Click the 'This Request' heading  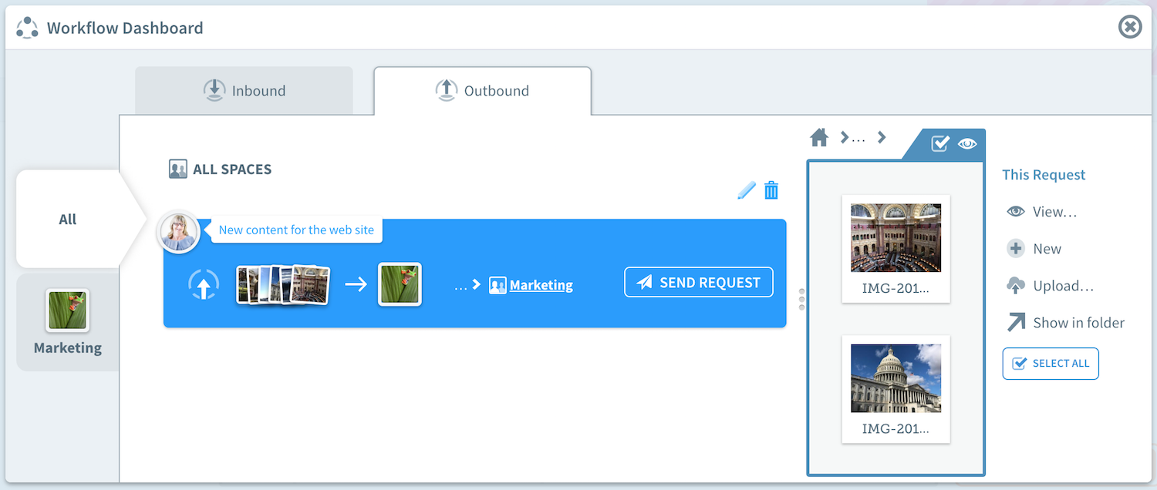pyautogui.click(x=1044, y=175)
